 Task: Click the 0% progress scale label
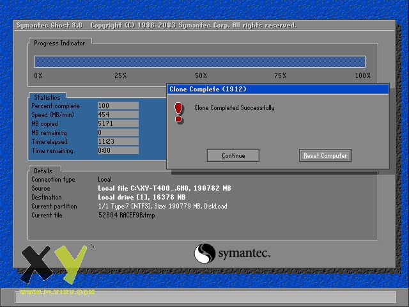point(38,75)
